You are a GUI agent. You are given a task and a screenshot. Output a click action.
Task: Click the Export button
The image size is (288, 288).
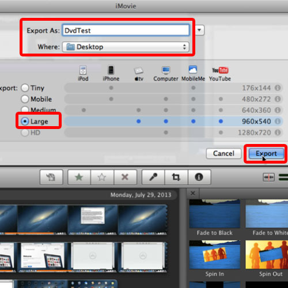click(266, 153)
